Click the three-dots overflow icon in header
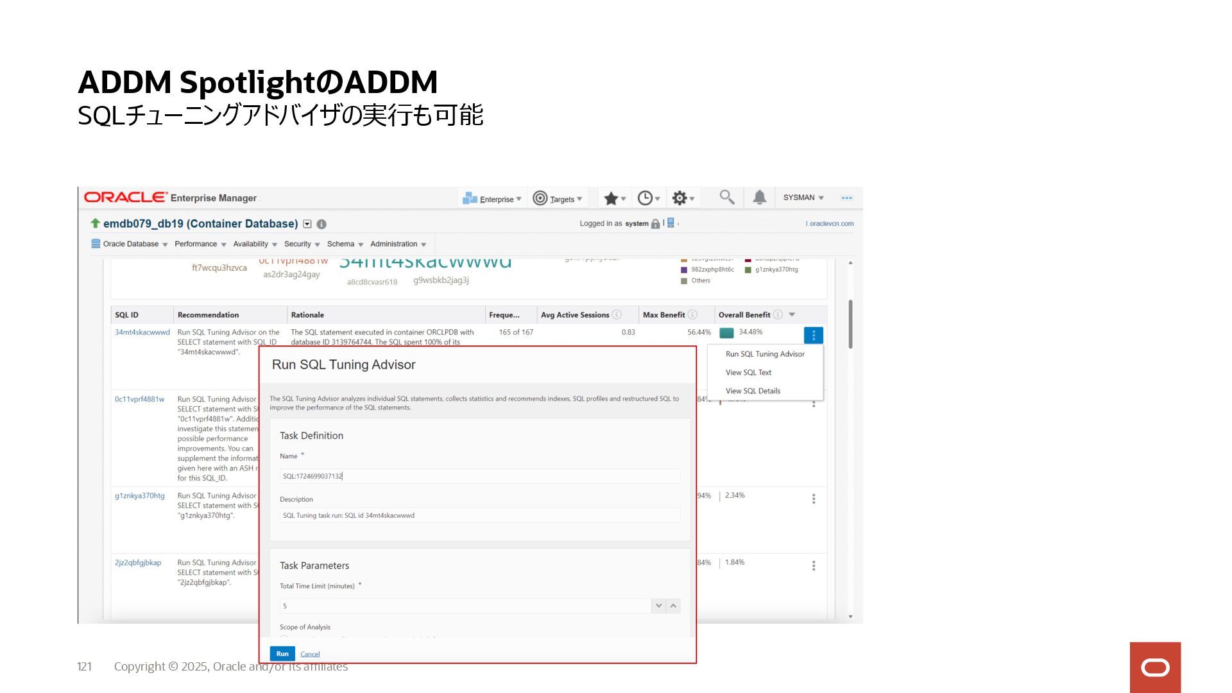1232x693 pixels. pos(846,198)
